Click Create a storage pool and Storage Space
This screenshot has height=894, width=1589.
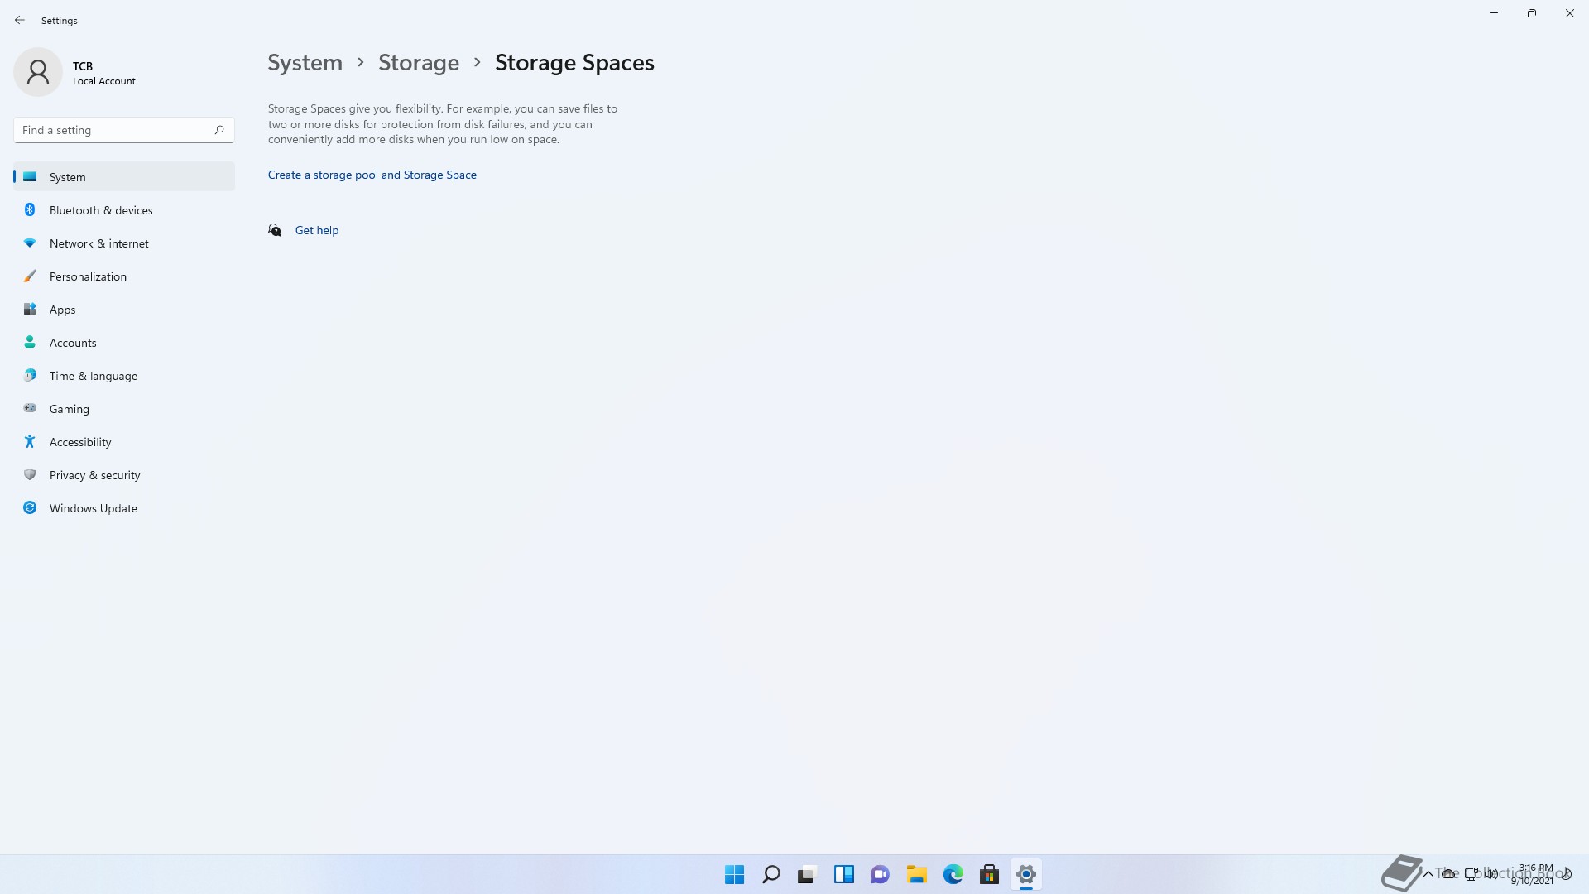pyautogui.click(x=372, y=175)
